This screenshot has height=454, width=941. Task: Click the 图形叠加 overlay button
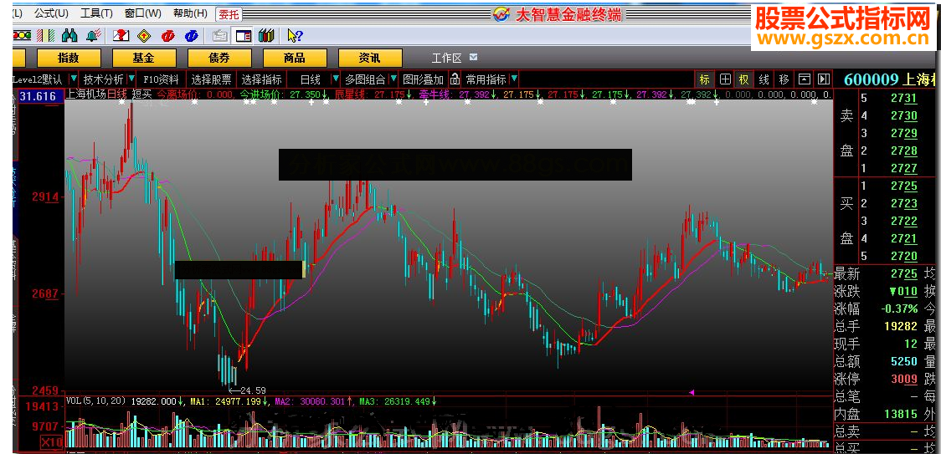pyautogui.click(x=423, y=79)
